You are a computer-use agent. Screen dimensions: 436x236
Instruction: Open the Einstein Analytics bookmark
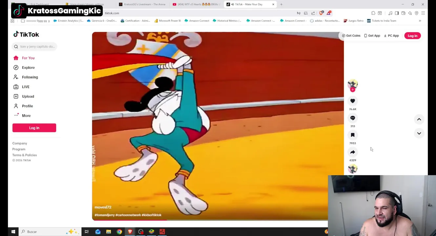(x=68, y=21)
